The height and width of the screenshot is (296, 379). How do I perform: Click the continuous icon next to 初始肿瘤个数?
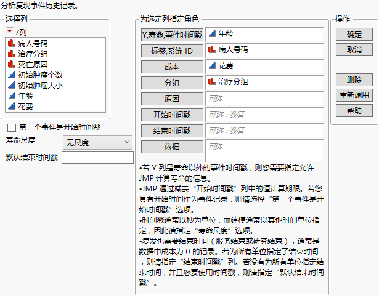click(12, 74)
